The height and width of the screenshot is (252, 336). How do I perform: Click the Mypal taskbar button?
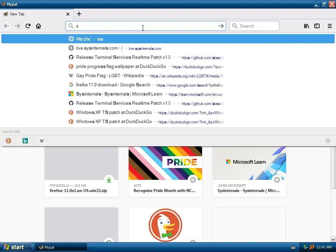[x=61, y=247]
